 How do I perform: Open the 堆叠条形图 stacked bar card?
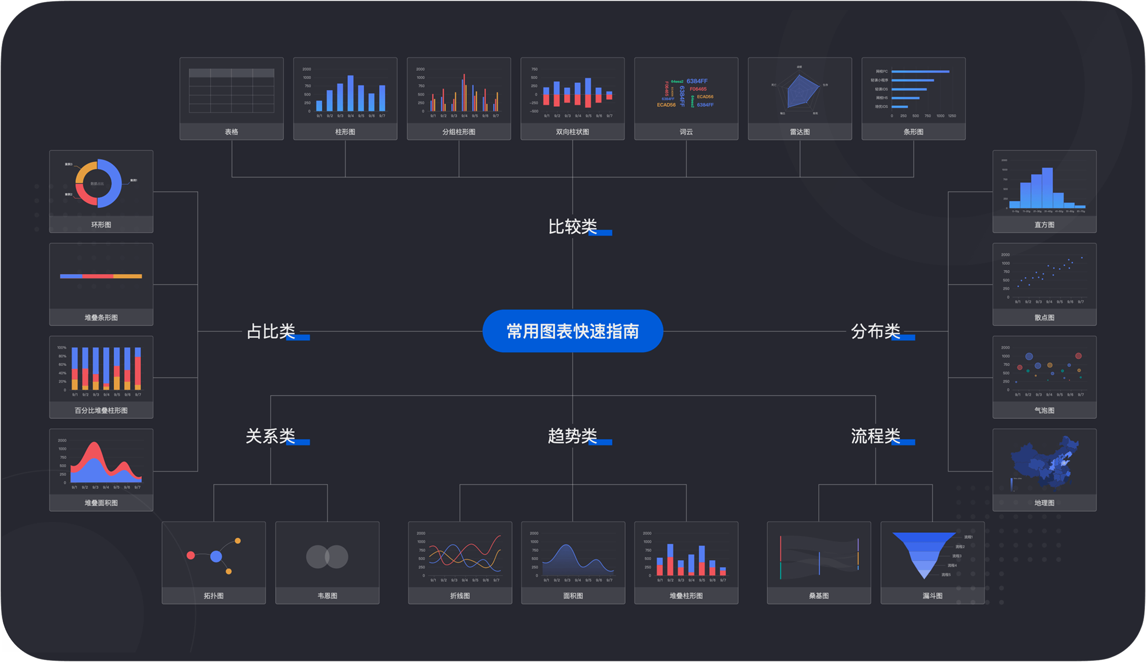click(x=101, y=284)
